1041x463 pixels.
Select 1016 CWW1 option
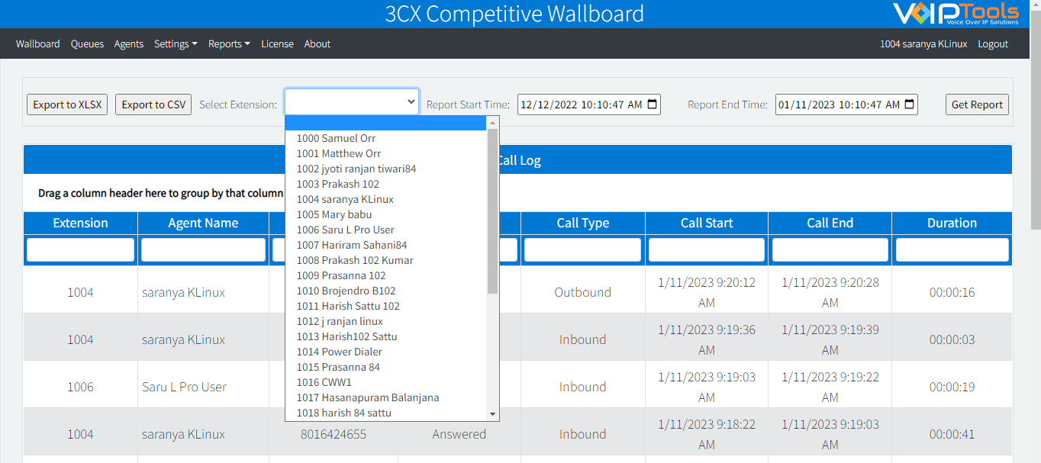click(386, 382)
